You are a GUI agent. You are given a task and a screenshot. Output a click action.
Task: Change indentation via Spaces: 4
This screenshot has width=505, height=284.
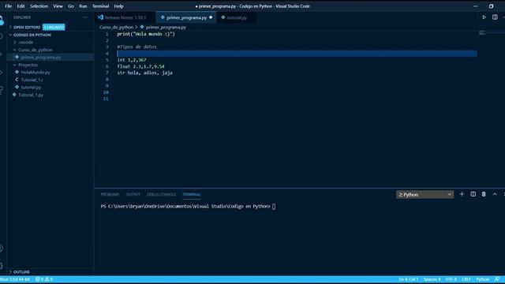432,279
